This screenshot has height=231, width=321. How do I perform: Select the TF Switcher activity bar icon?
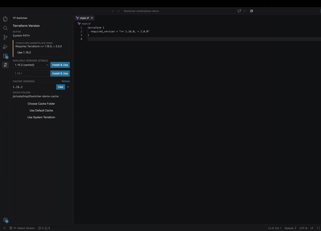click(x=5, y=65)
